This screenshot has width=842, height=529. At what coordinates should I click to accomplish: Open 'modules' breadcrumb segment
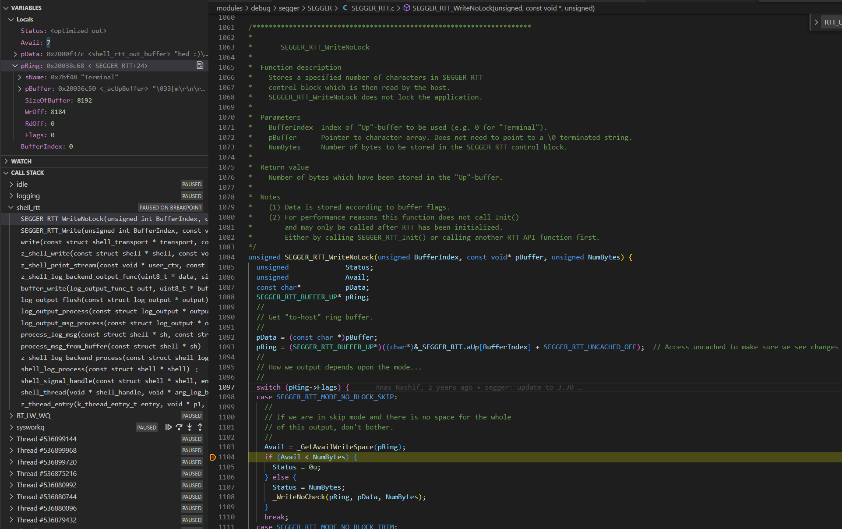(x=229, y=8)
